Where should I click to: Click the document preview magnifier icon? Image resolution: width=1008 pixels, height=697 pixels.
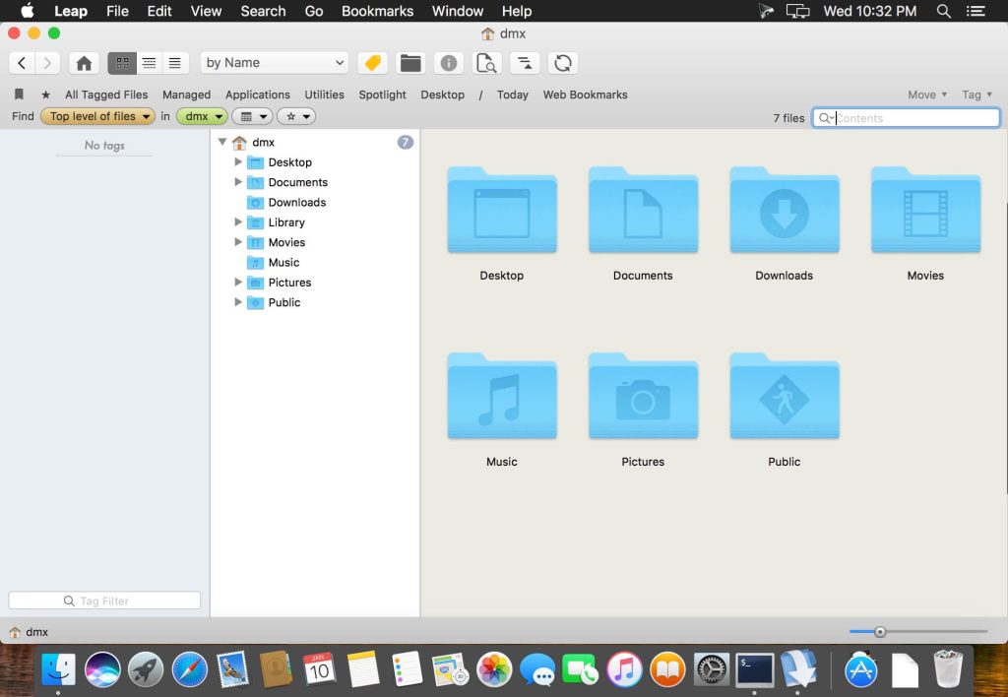coord(486,63)
